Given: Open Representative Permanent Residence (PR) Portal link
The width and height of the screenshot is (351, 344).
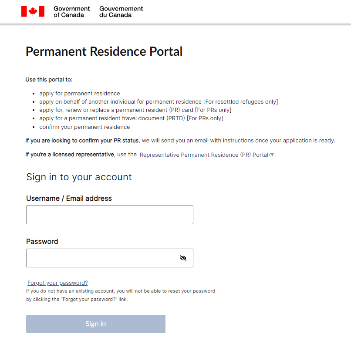Looking at the screenshot, I should [204, 155].
